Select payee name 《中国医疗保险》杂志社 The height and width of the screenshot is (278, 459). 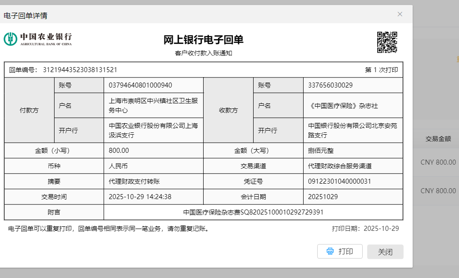pos(343,106)
